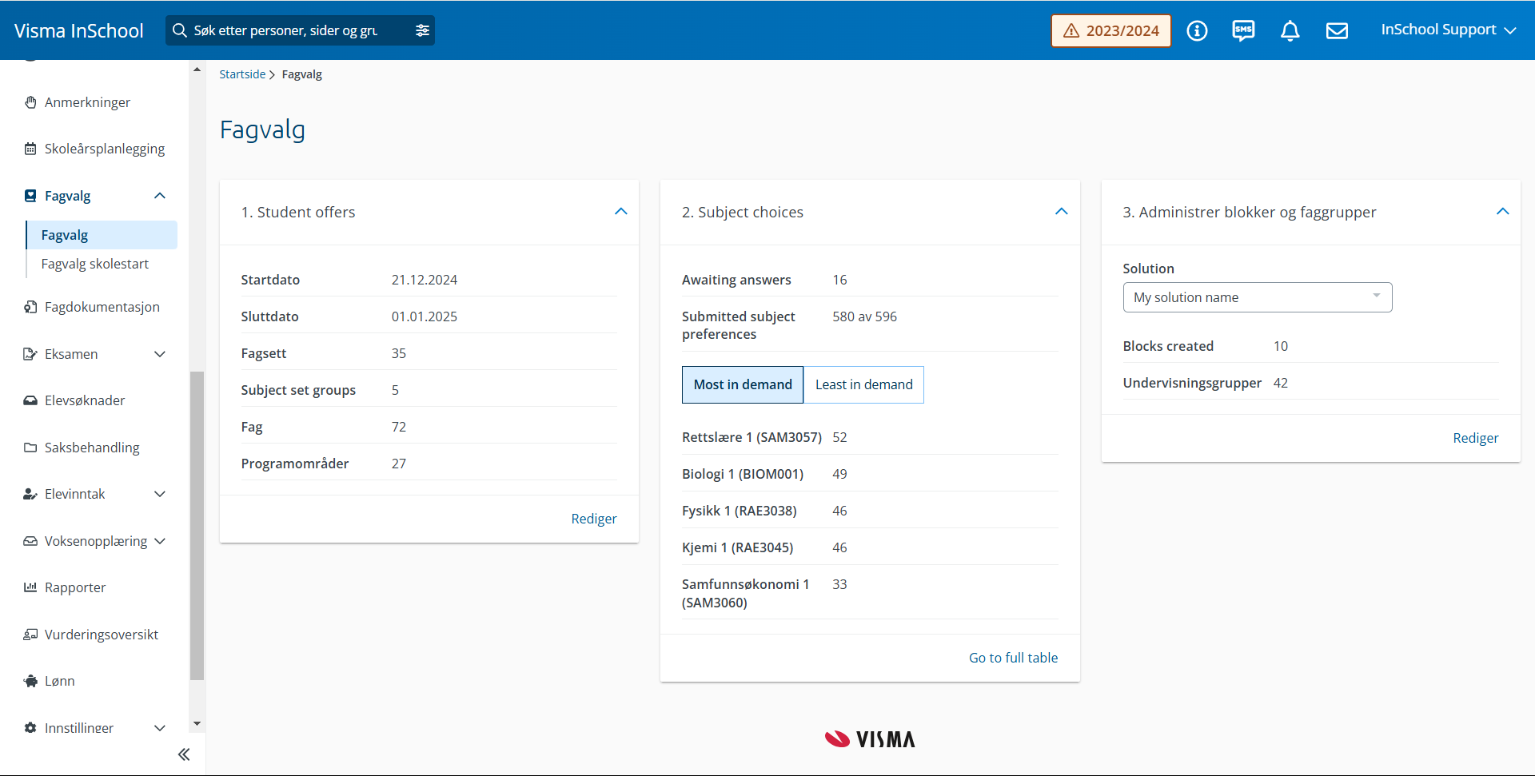Collapse sidebar with double chevron icon
The height and width of the screenshot is (776, 1535).
[x=184, y=754]
